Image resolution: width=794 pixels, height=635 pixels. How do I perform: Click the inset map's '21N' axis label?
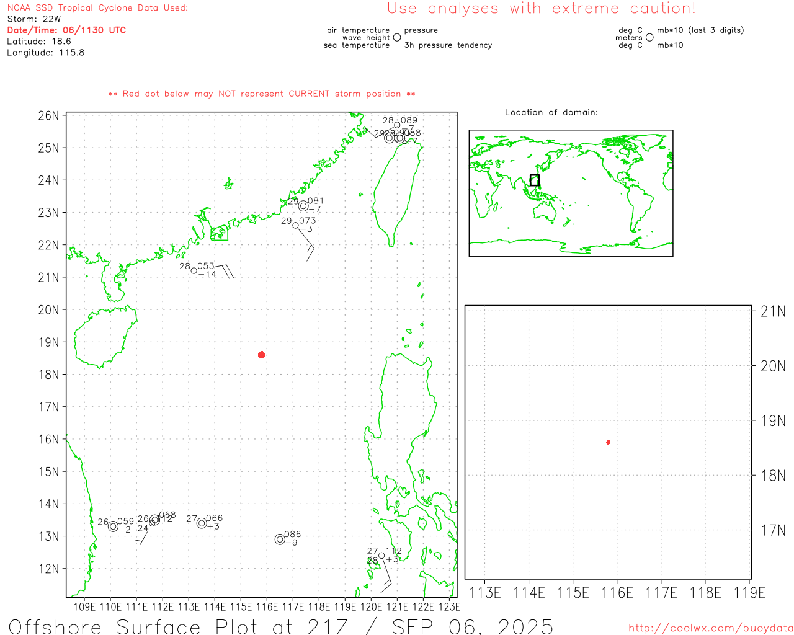click(x=773, y=311)
